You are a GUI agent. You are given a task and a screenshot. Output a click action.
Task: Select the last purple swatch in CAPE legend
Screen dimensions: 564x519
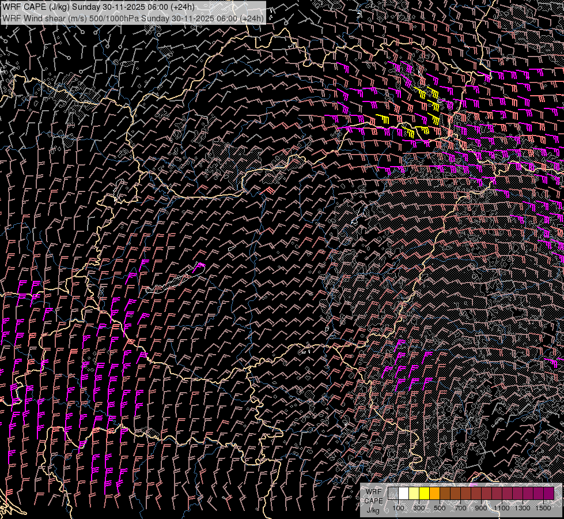pyautogui.click(x=548, y=494)
